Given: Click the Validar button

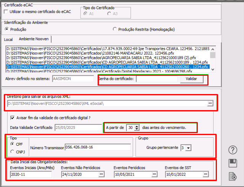Looking at the screenshot, I should (x=191, y=79).
